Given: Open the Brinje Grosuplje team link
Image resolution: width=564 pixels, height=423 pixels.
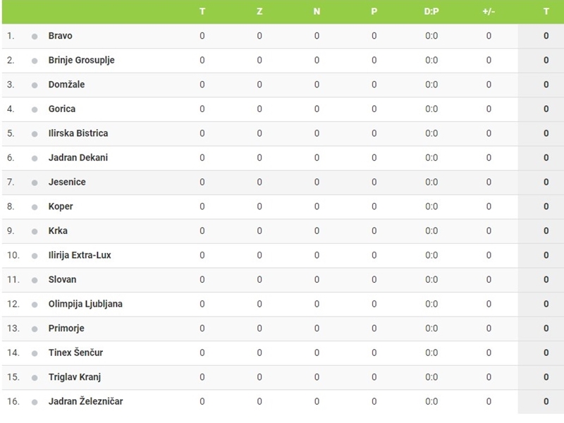Looking at the screenshot, I should (81, 60).
